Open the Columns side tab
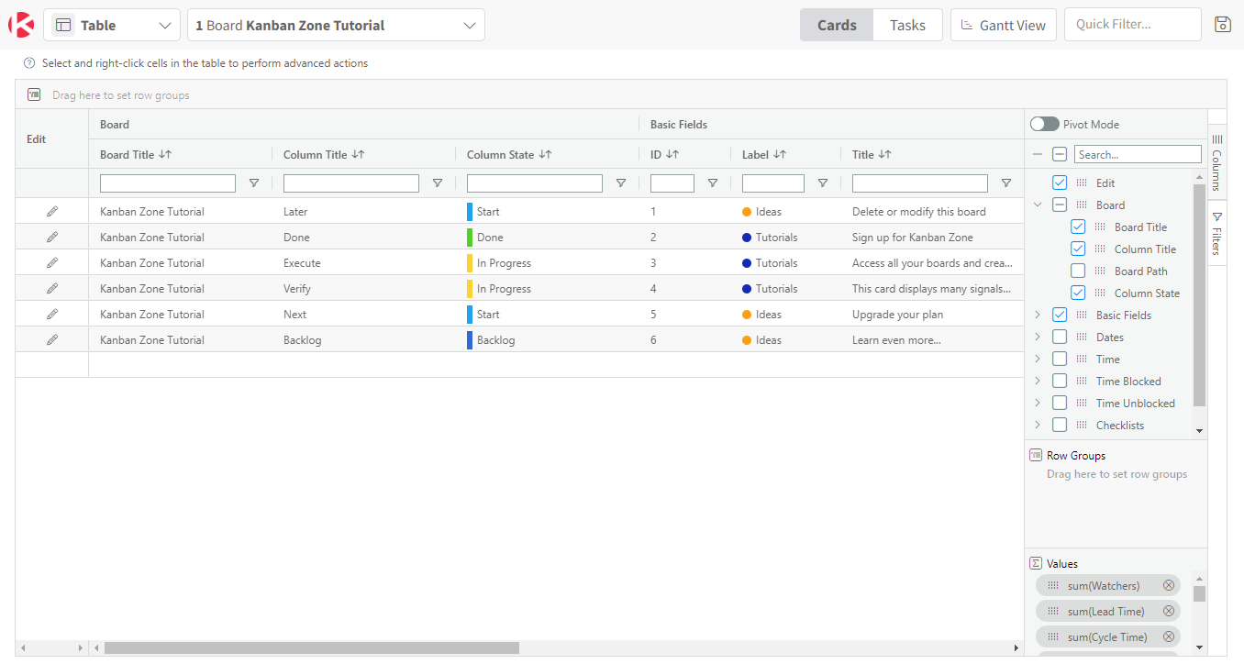The image size is (1244, 664). 1217,162
